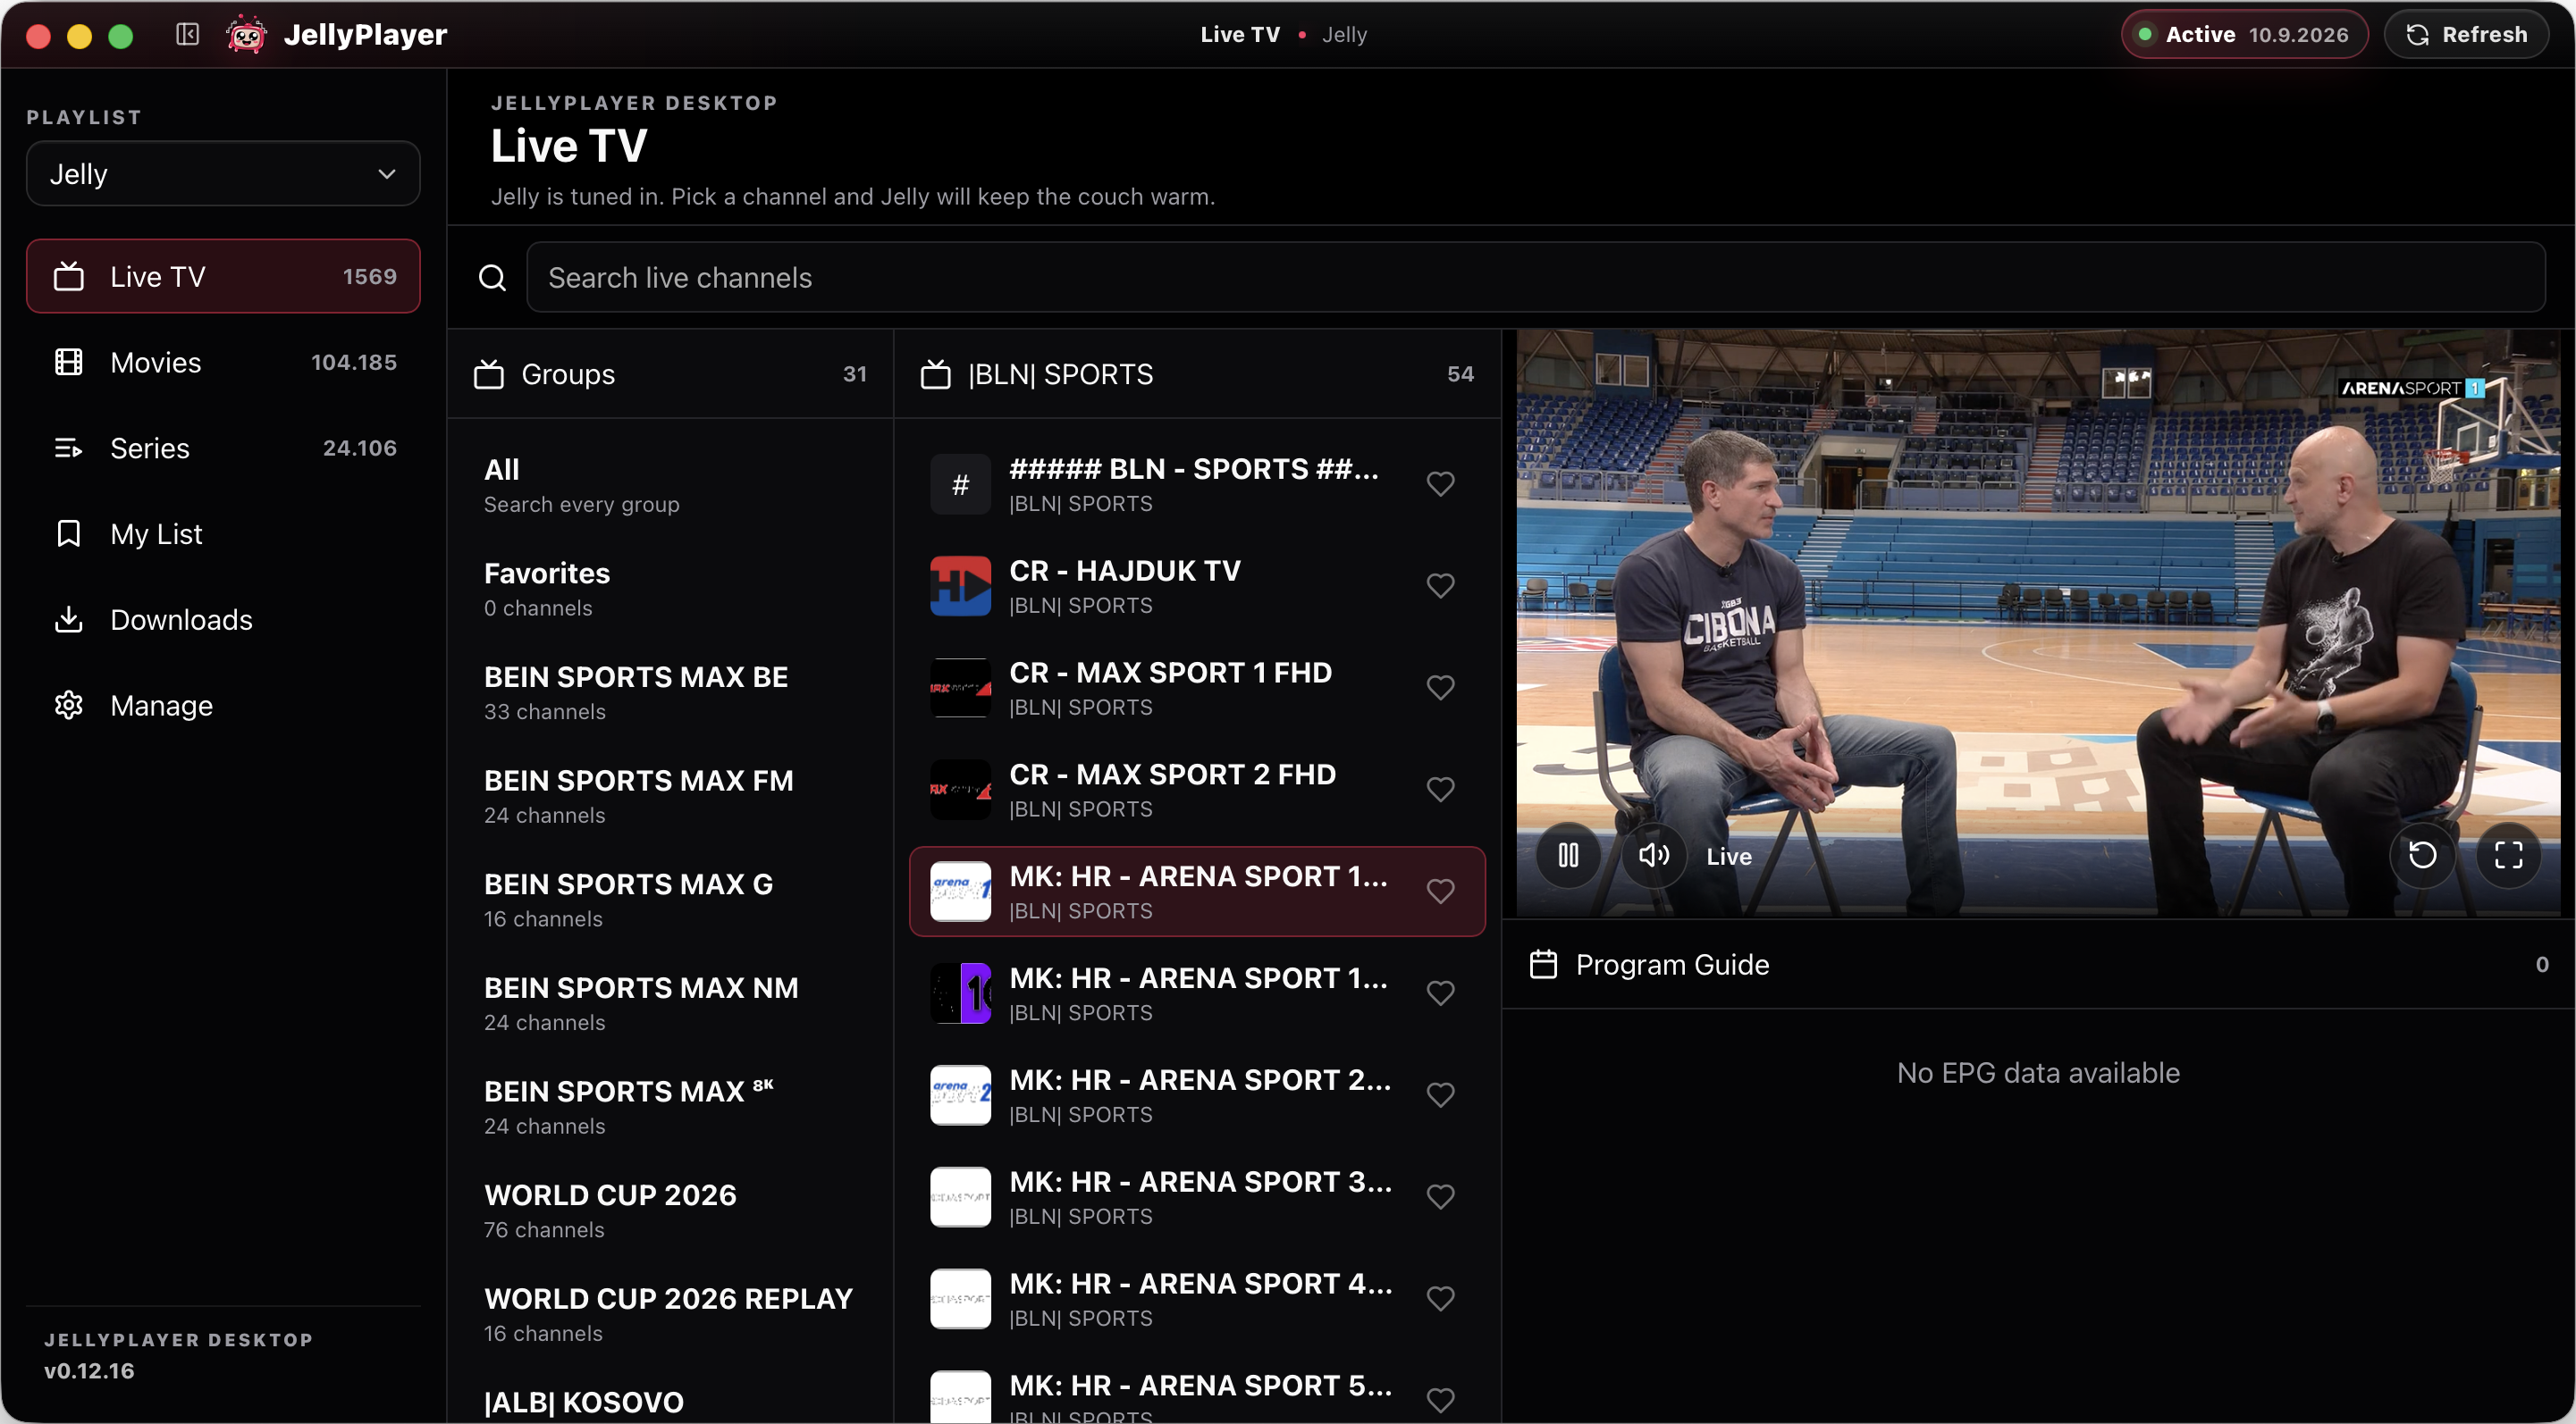The height and width of the screenshot is (1424, 2576).
Task: Pause the live video
Action: pos(1568,856)
